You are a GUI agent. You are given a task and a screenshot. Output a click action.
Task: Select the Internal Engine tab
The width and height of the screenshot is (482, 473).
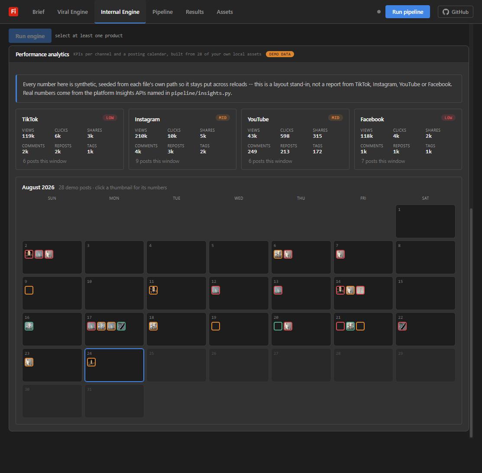pos(120,12)
